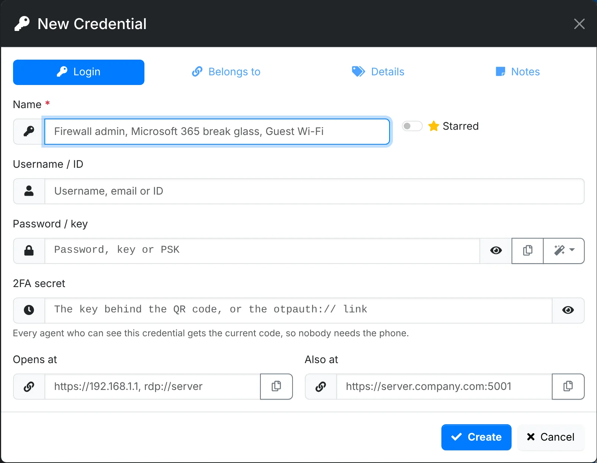
Task: Switch to the Belongs to tab
Action: click(226, 72)
